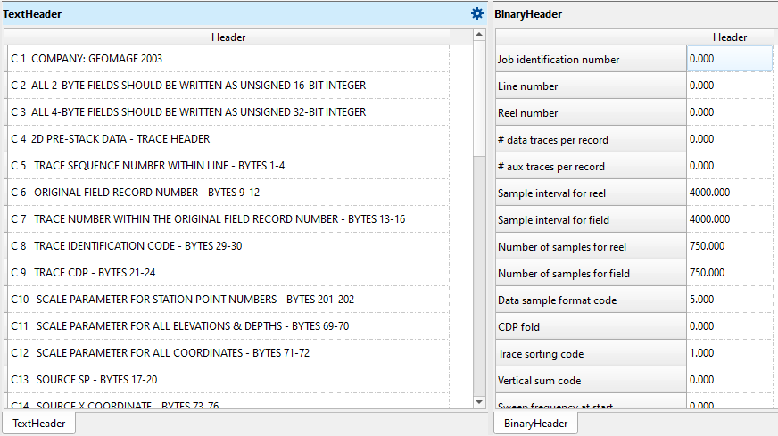Switch to the TextHeader bottom tab

(39, 424)
